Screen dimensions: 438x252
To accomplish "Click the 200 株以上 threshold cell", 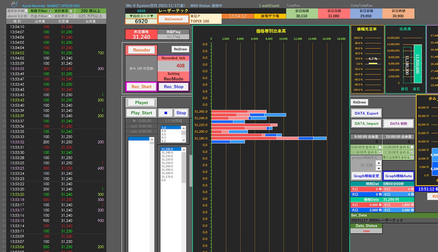I will tap(91, 11).
